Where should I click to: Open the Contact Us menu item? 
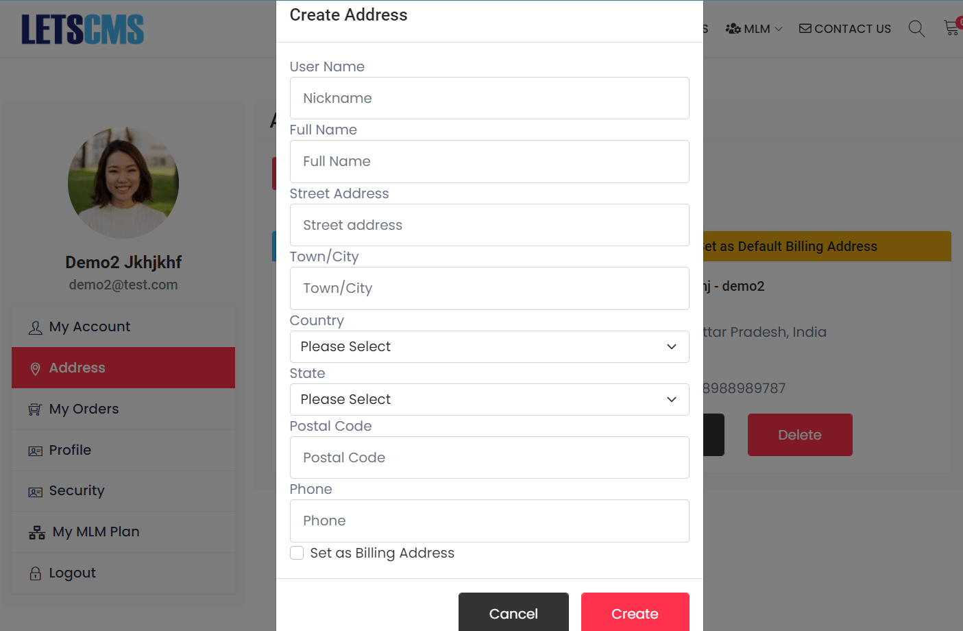pyautogui.click(x=845, y=29)
